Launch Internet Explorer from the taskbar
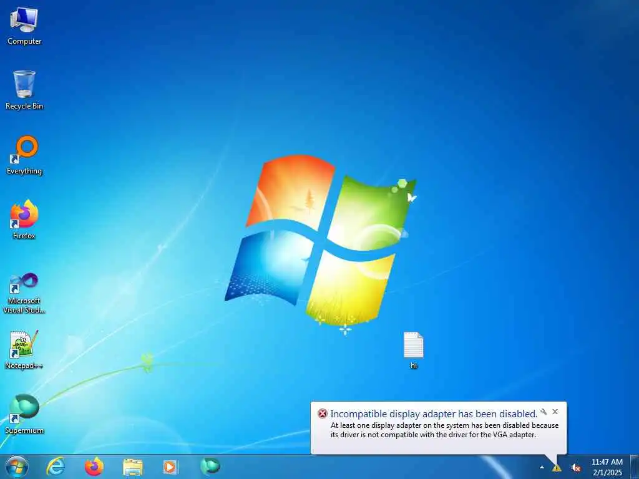This screenshot has width=639, height=479. pos(56,467)
